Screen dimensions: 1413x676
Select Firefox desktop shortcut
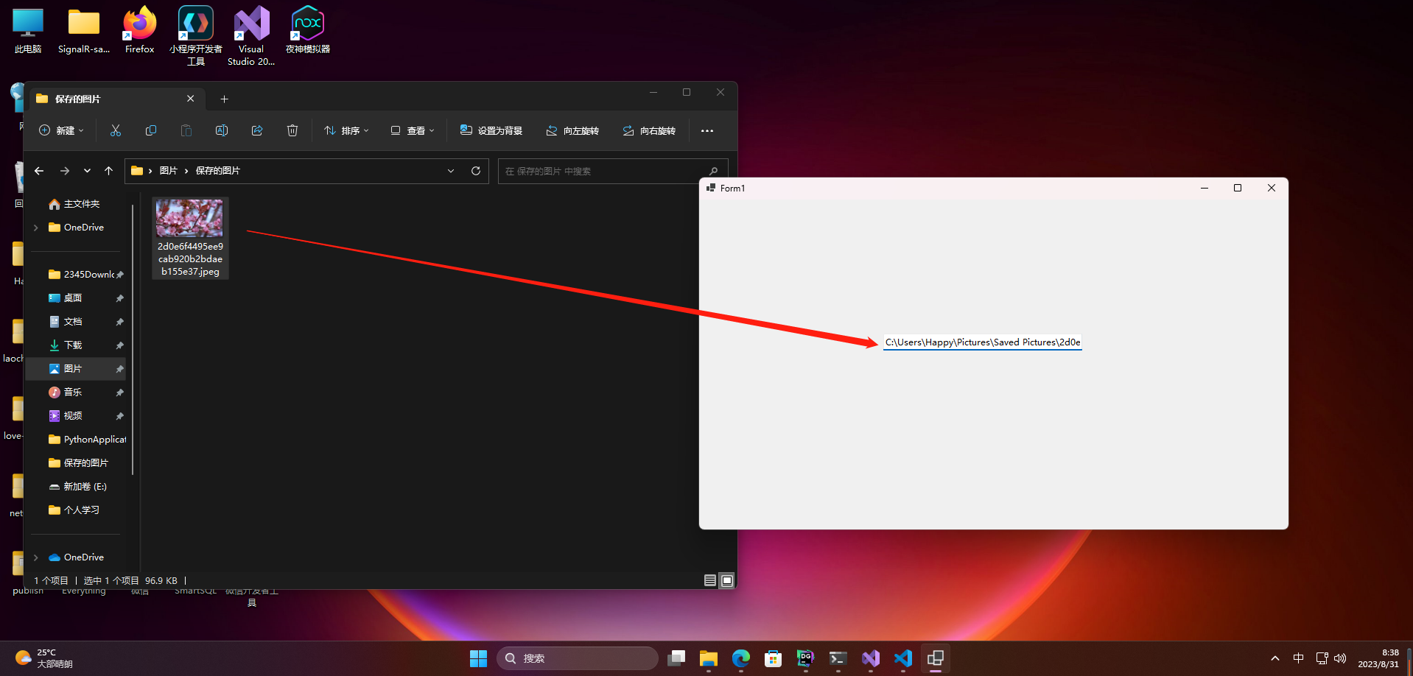[x=140, y=32]
